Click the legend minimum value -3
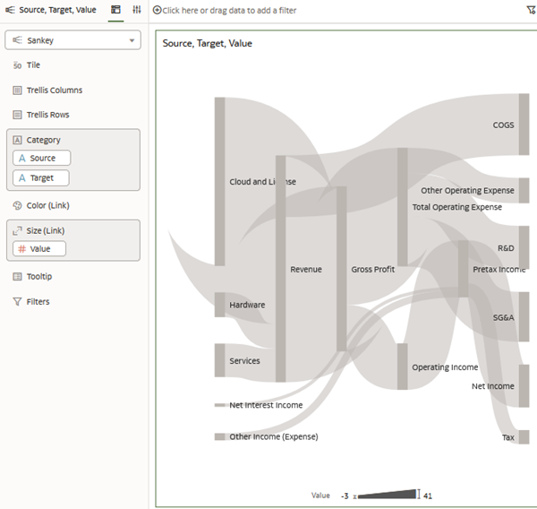The height and width of the screenshot is (509, 537). (345, 496)
